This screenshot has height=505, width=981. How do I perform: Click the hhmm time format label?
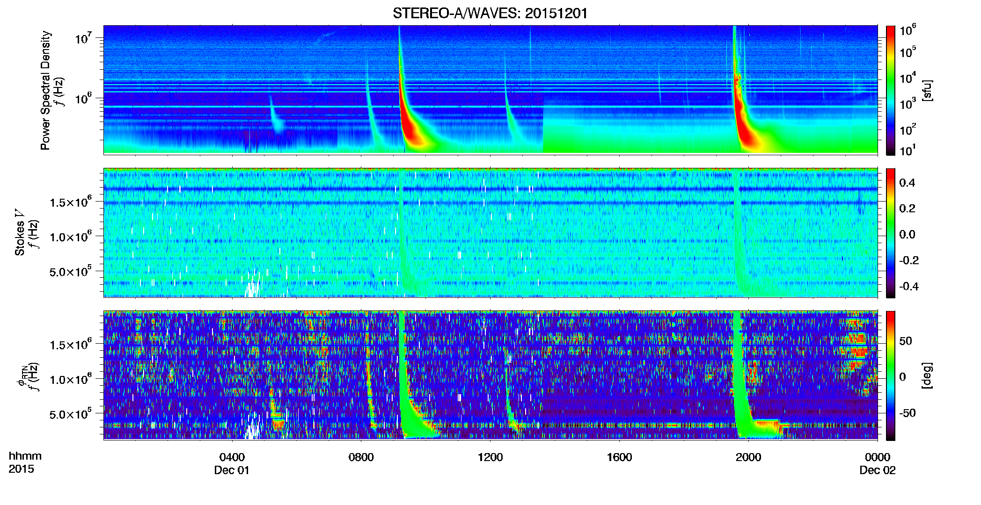25,456
